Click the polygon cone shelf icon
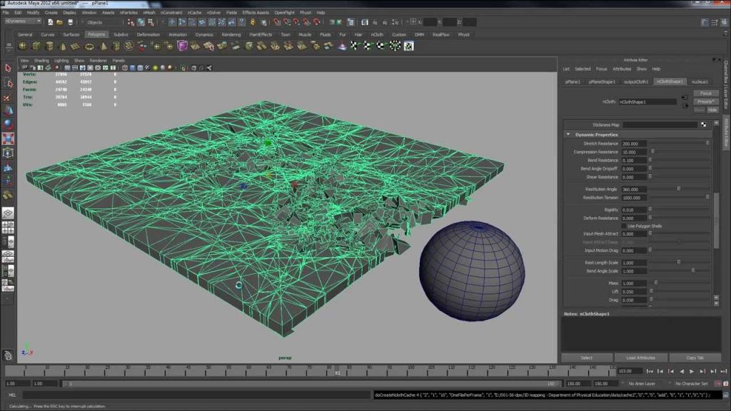Image resolution: width=731 pixels, height=411 pixels. pos(63,46)
